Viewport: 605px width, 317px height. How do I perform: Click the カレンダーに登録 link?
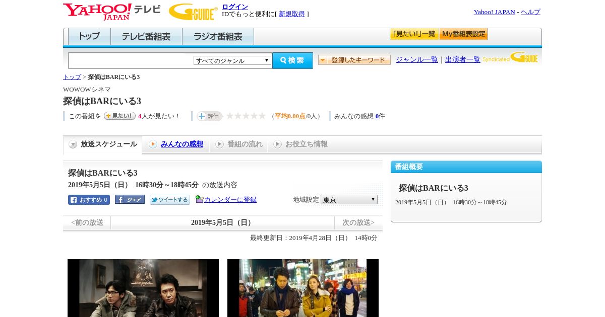(x=230, y=200)
